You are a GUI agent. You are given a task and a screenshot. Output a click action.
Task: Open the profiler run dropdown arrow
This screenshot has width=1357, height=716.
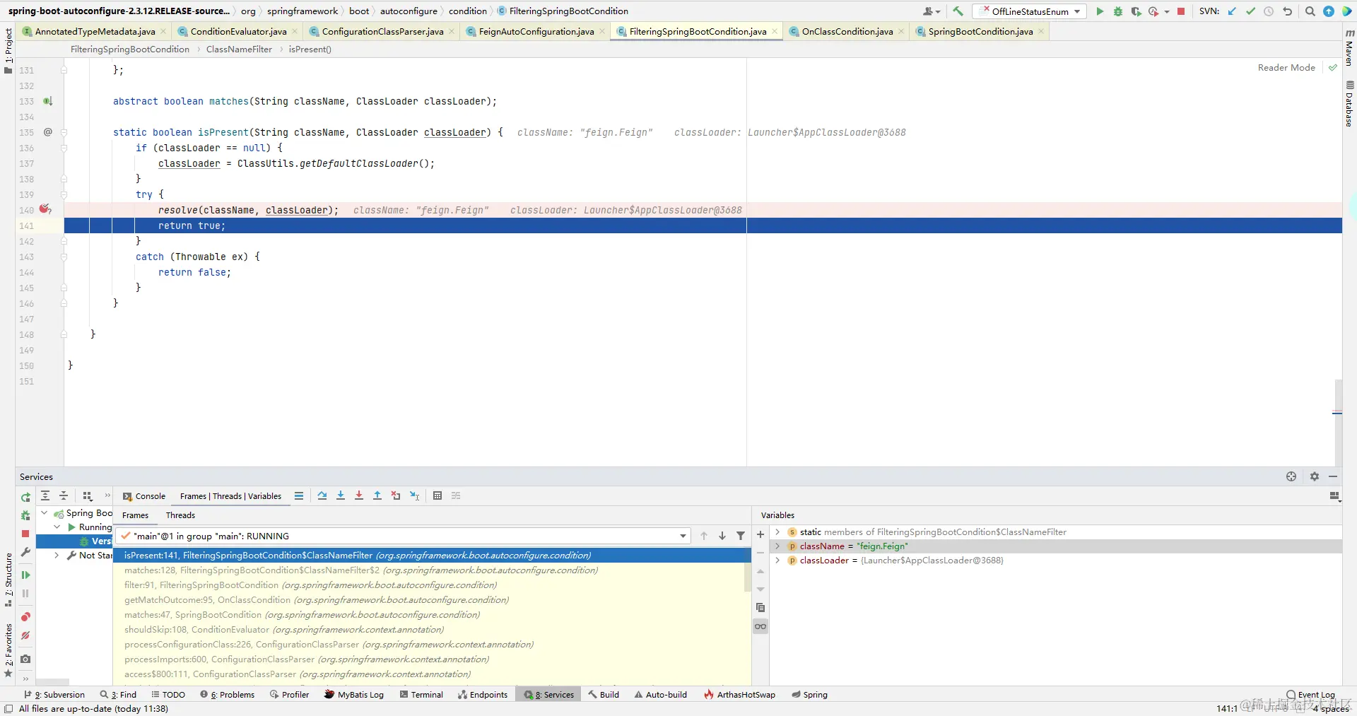click(1166, 11)
